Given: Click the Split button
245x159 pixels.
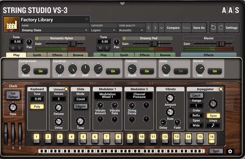Looking at the screenshot, I should (x=216, y=151).
